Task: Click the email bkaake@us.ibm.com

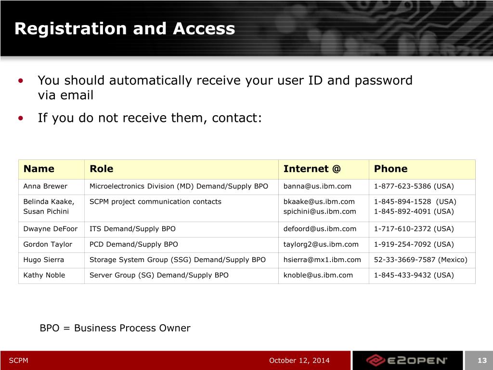Action: (x=319, y=202)
